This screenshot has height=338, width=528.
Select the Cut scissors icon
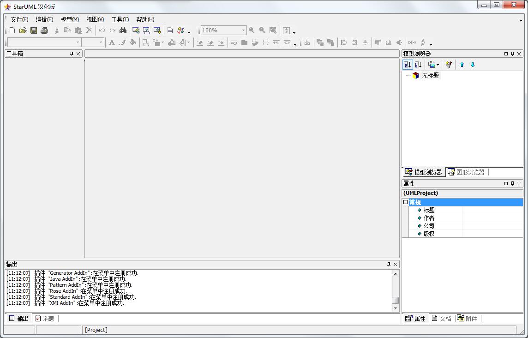56,30
